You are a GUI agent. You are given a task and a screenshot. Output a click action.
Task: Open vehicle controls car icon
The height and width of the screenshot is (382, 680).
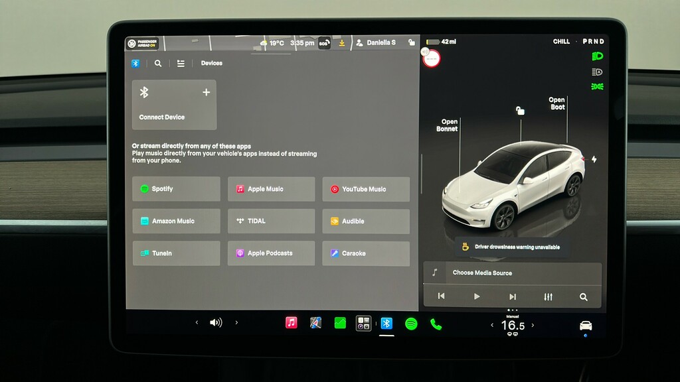point(586,326)
